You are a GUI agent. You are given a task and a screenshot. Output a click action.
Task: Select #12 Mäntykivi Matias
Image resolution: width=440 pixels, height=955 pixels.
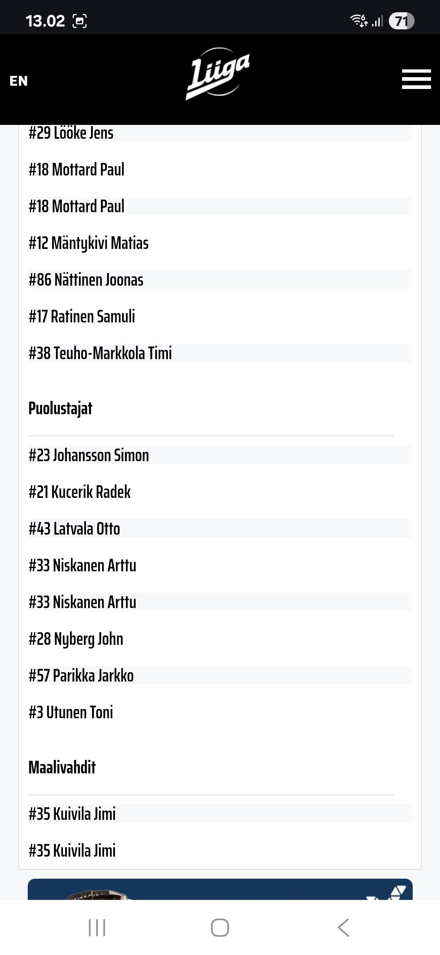89,243
